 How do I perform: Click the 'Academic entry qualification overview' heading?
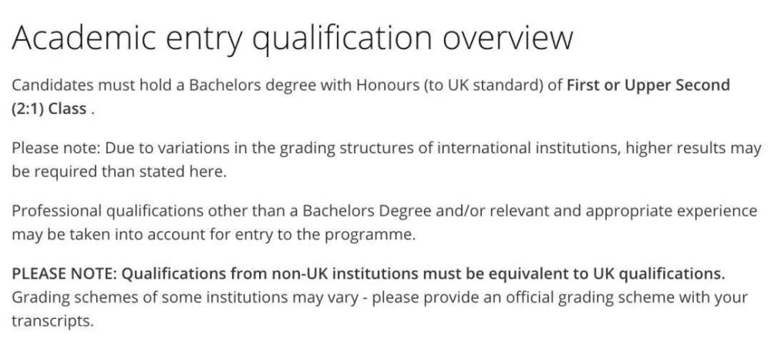click(292, 38)
